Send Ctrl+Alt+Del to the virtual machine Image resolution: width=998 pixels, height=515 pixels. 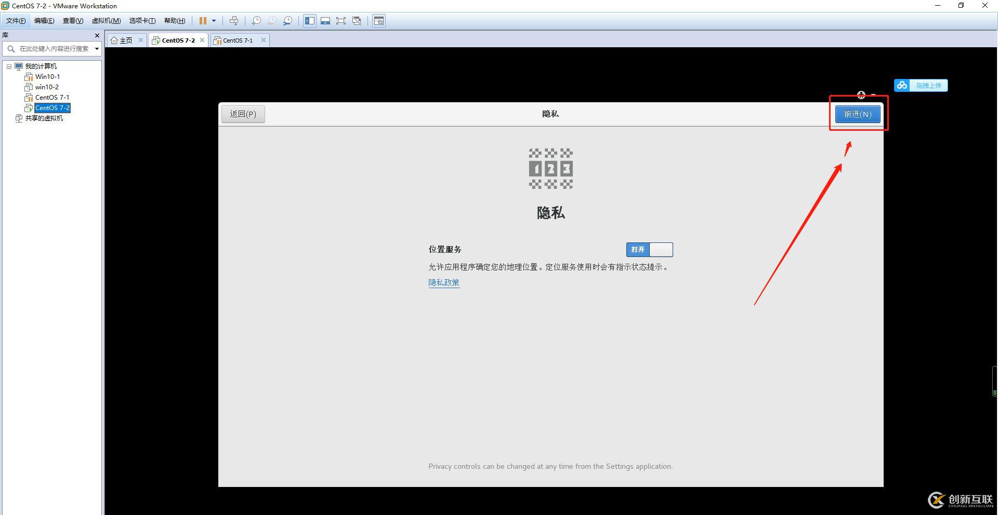tap(234, 21)
